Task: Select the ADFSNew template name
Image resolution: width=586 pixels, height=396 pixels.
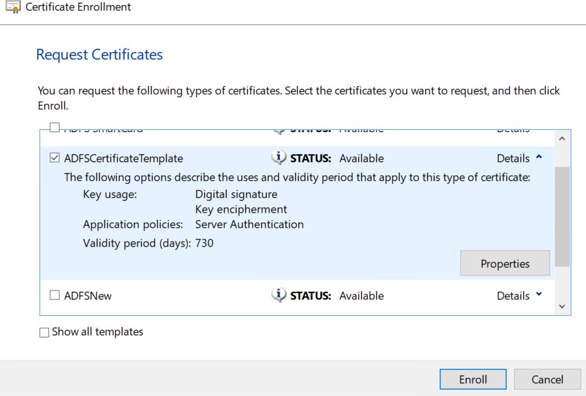Action: (x=87, y=296)
